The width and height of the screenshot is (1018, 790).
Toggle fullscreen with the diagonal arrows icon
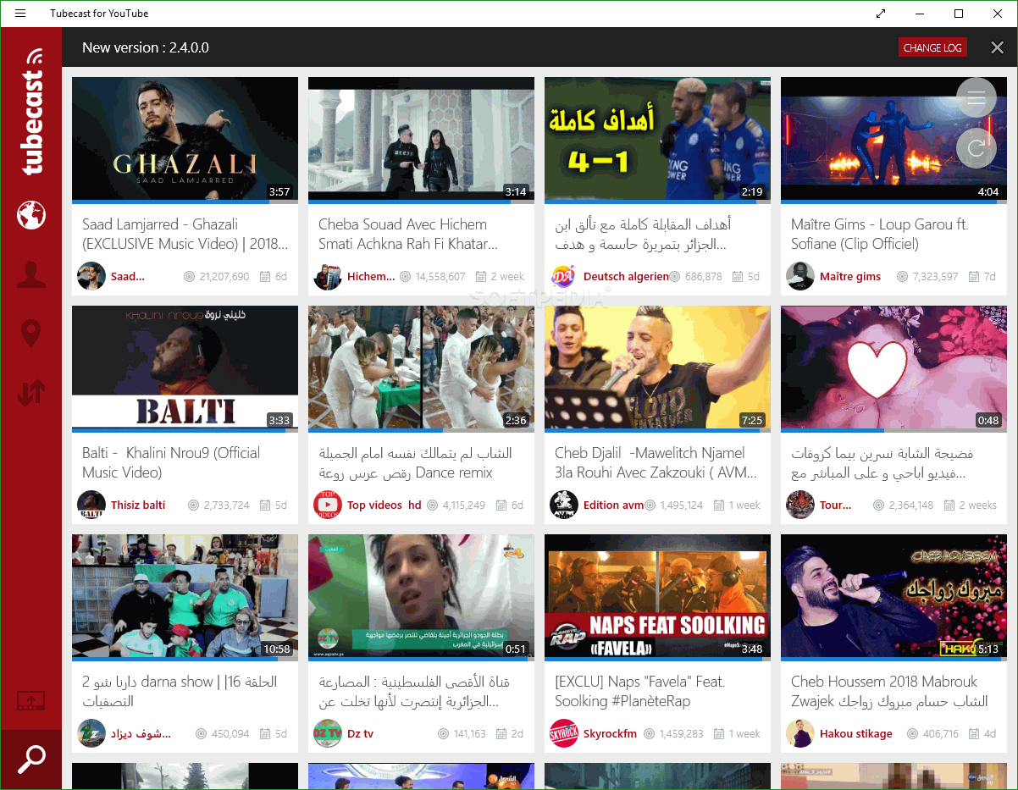pyautogui.click(x=881, y=14)
